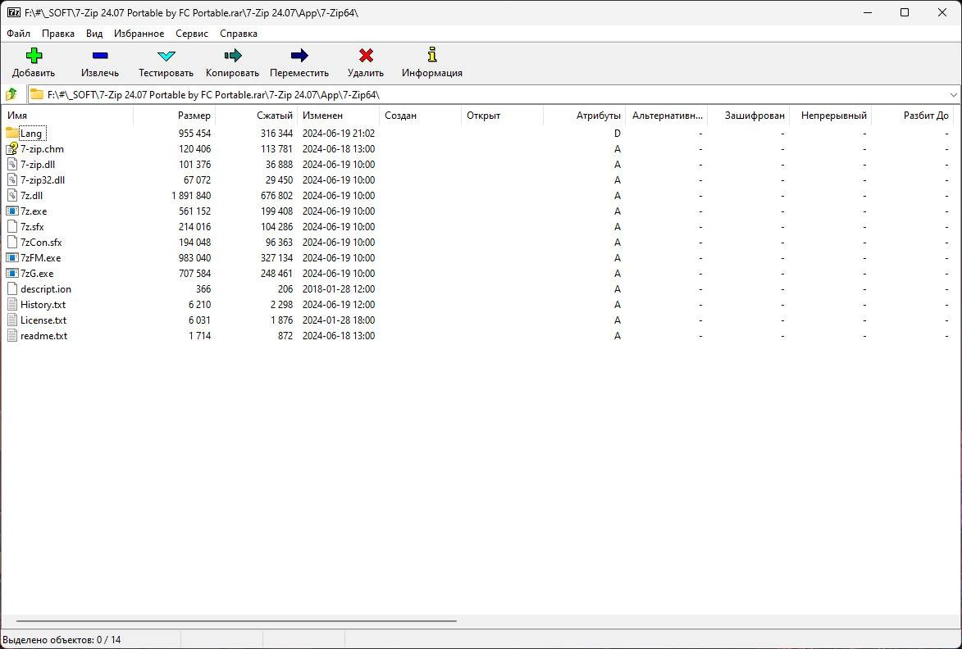Click the status bar selected objects text
962x649 pixels.
(62, 640)
